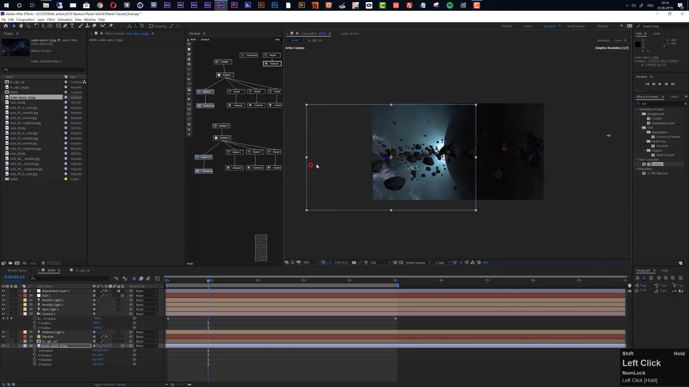Open Parent dropdown for Camera 1 layer
689x387 pixels.
pyautogui.click(x=146, y=314)
